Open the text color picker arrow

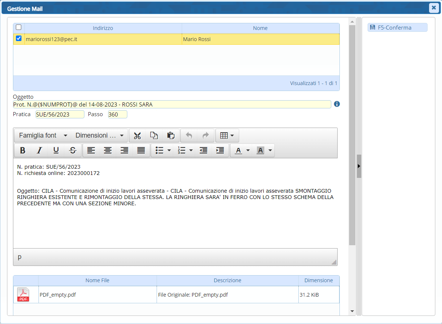(x=248, y=151)
